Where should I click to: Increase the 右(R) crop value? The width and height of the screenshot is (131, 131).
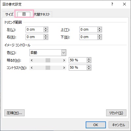pos(46,36)
